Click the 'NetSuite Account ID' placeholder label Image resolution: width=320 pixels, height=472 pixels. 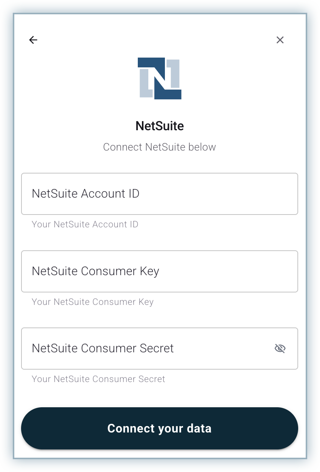(x=86, y=194)
